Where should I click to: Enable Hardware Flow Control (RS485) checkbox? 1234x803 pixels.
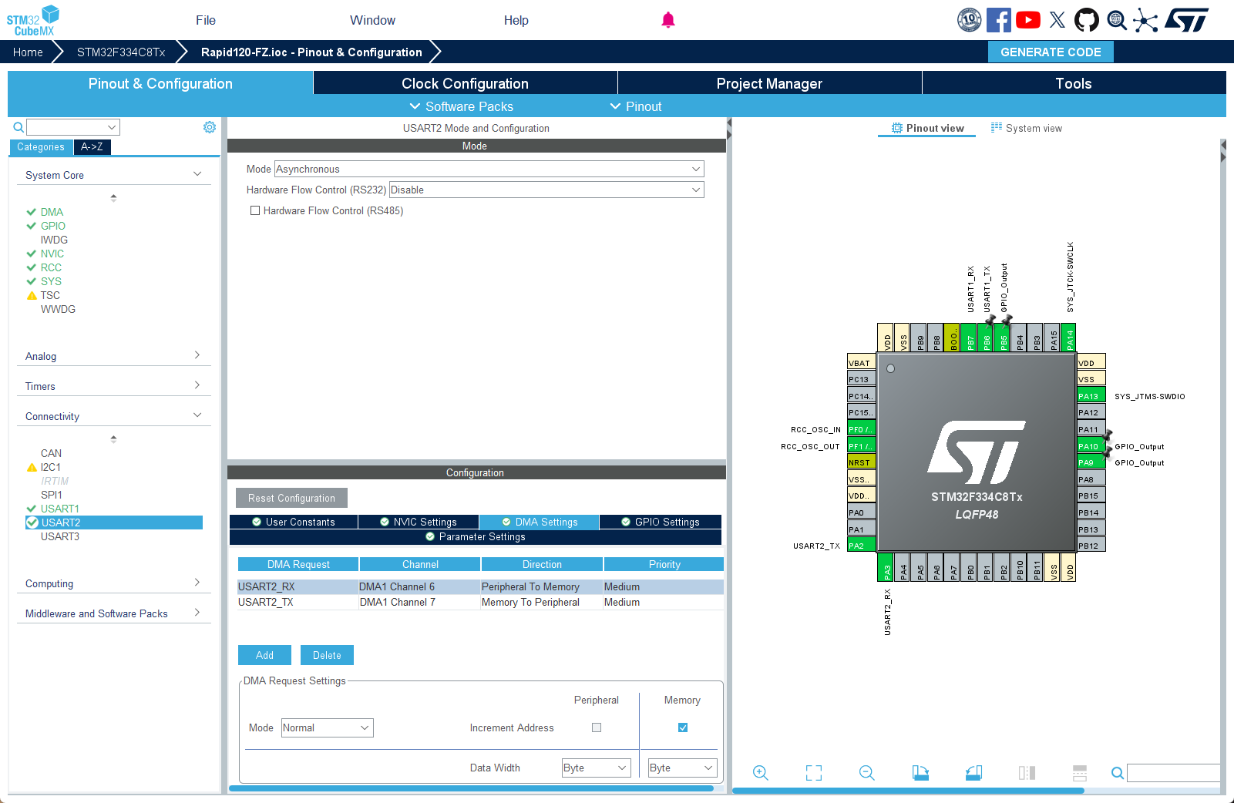coord(255,210)
